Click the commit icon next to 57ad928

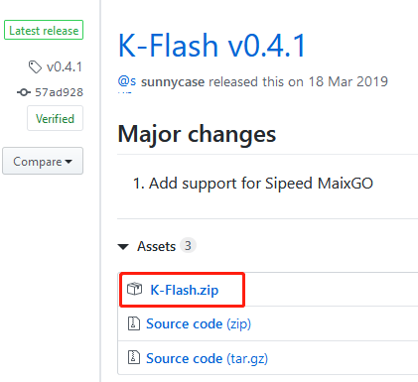24,92
